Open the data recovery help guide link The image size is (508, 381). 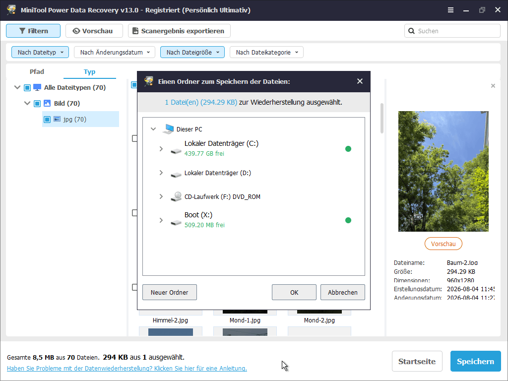click(x=127, y=369)
